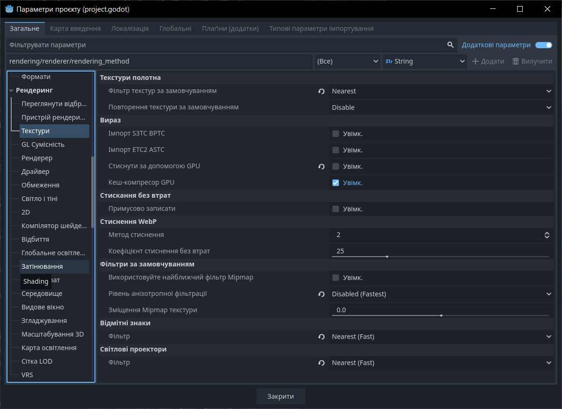This screenshot has height=409, width=562.
Task: Reset the anisotropic filtering level
Action: pos(321,294)
